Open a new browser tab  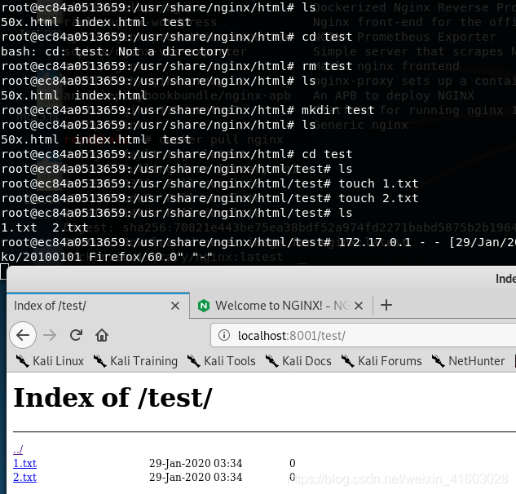click(x=386, y=305)
